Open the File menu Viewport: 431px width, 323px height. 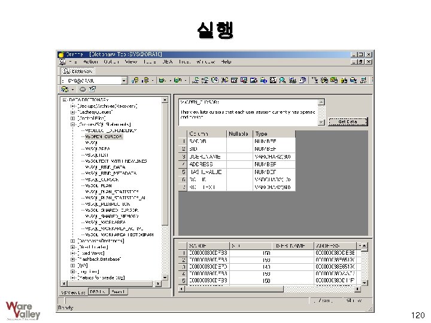click(73, 62)
